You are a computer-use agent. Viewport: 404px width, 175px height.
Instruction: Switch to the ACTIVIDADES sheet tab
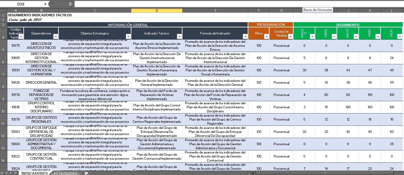(x=65, y=173)
